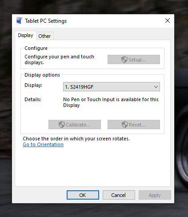Click the Setup... text label
The width and height of the screenshot is (188, 217).
[137, 60]
